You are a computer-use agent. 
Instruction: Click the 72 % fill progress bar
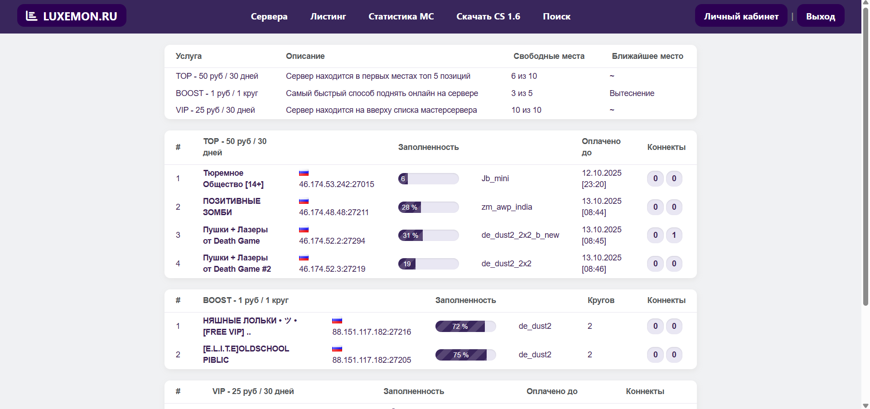point(465,326)
